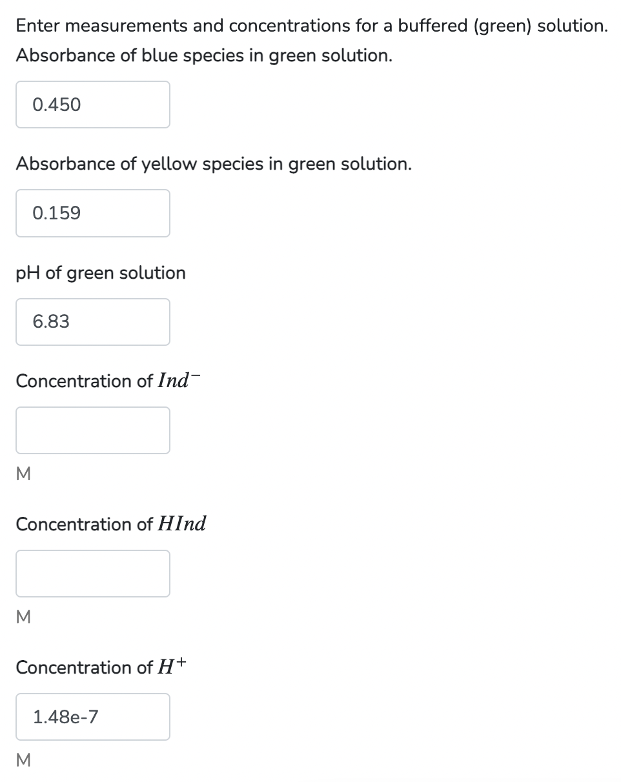Select the H⁺ concentration field showing 1.48e-7

(93, 717)
